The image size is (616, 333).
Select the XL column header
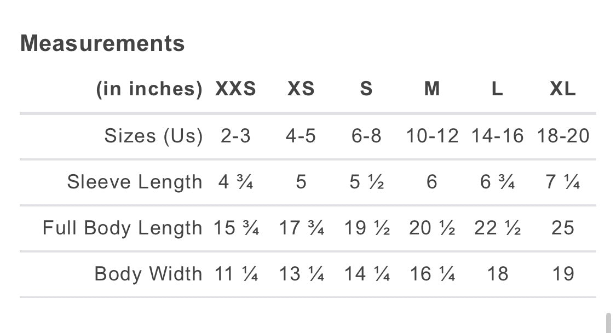pos(563,89)
